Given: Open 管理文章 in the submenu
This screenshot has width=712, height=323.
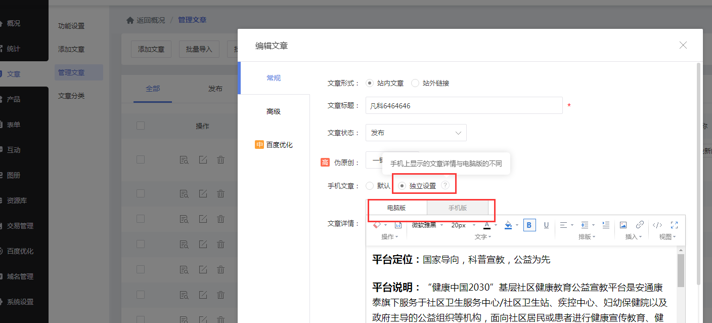Looking at the screenshot, I should coord(79,72).
